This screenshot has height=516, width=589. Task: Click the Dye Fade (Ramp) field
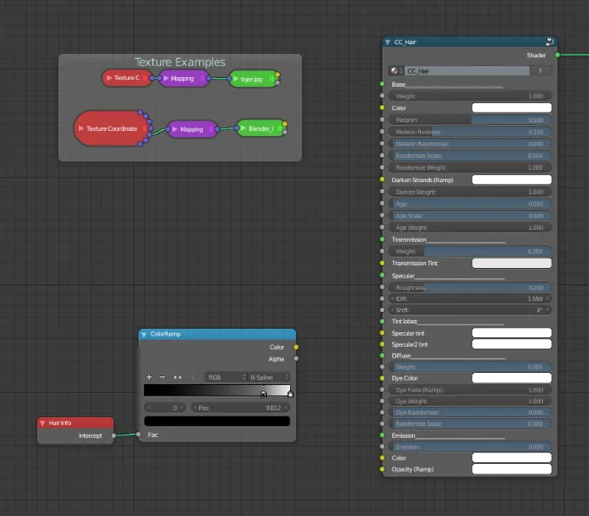pos(469,389)
